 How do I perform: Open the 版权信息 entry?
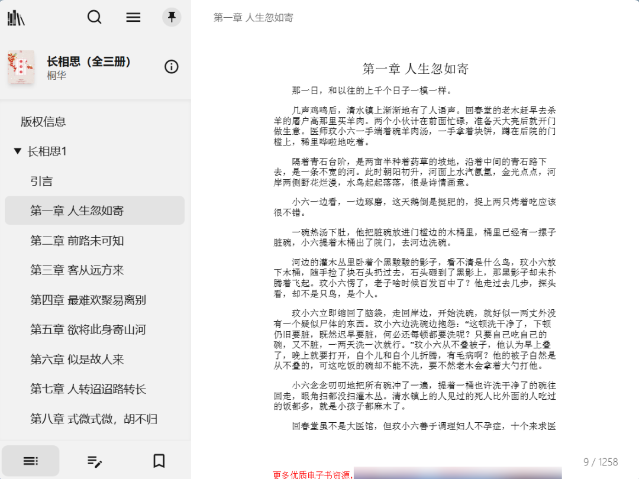pyautogui.click(x=43, y=121)
